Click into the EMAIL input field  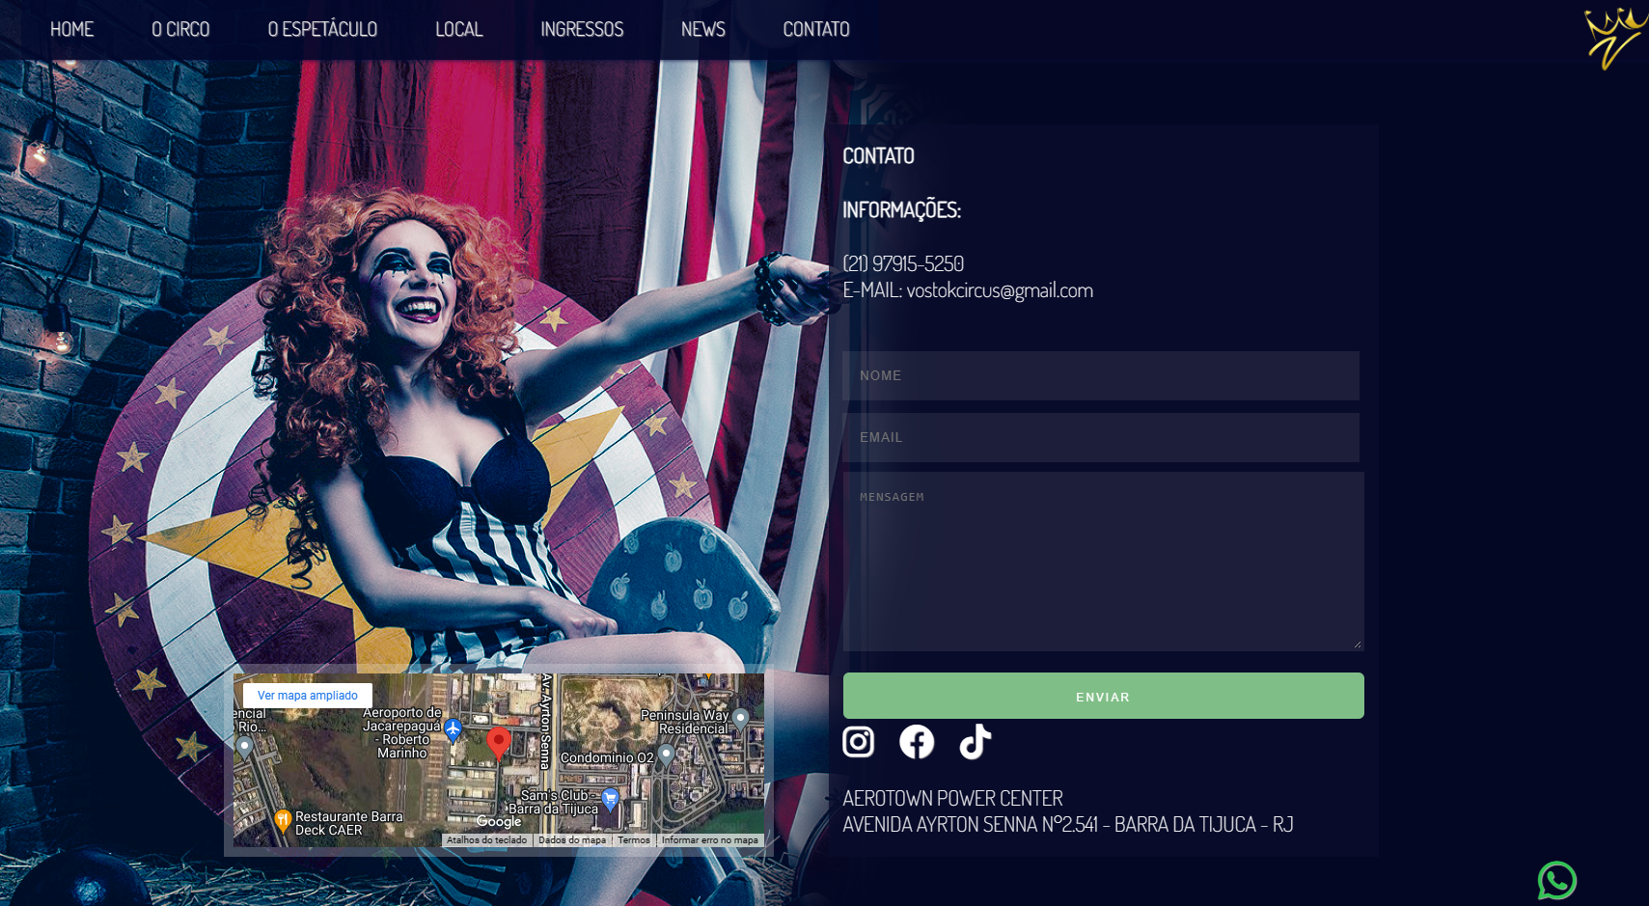point(1100,438)
